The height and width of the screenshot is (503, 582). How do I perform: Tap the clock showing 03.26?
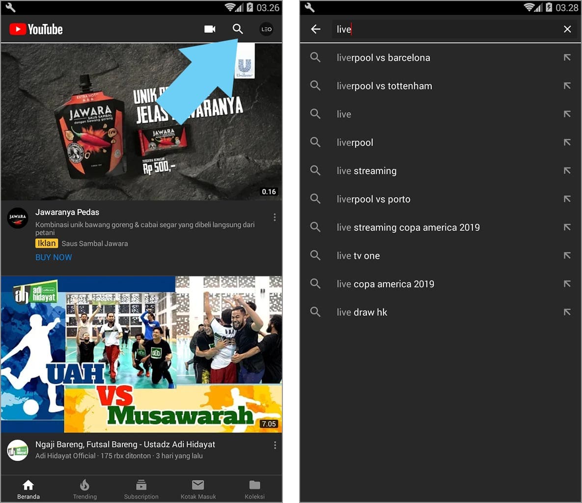tap(268, 7)
